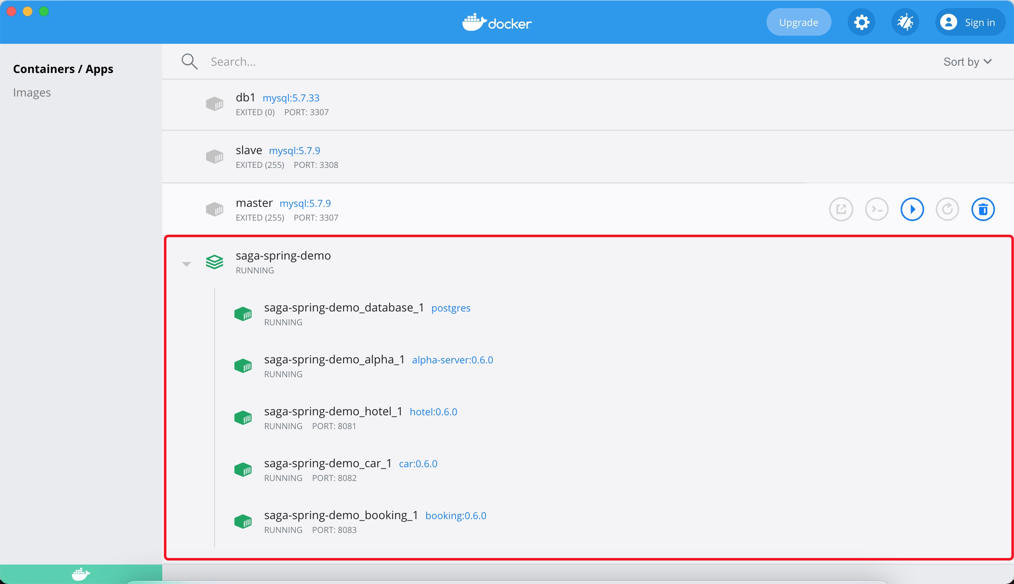Viewport: 1014px width, 584px height.
Task: Focus the Search input field
Action: click(x=568, y=62)
